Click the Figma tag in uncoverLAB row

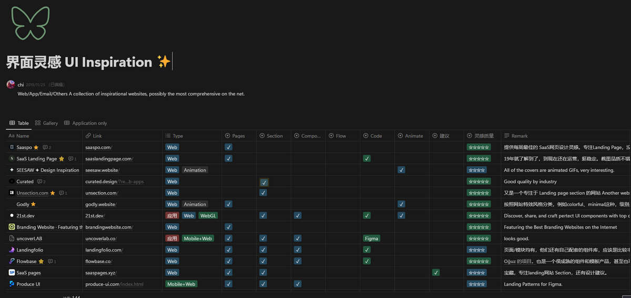coord(372,238)
